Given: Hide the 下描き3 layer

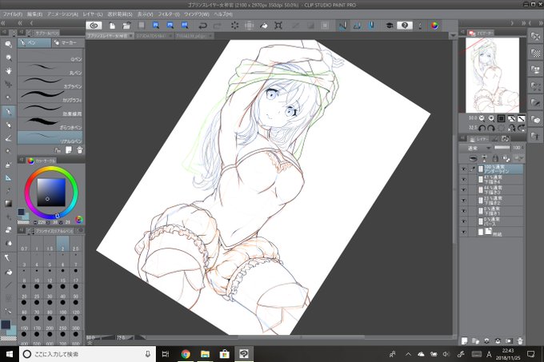Looking at the screenshot, I should coord(464,190).
